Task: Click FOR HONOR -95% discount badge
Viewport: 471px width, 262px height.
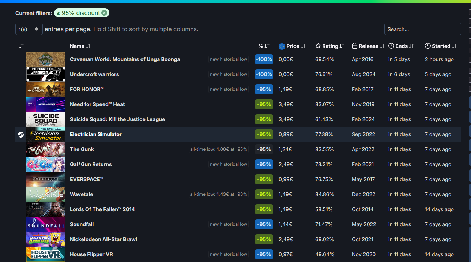Action: coord(264,89)
